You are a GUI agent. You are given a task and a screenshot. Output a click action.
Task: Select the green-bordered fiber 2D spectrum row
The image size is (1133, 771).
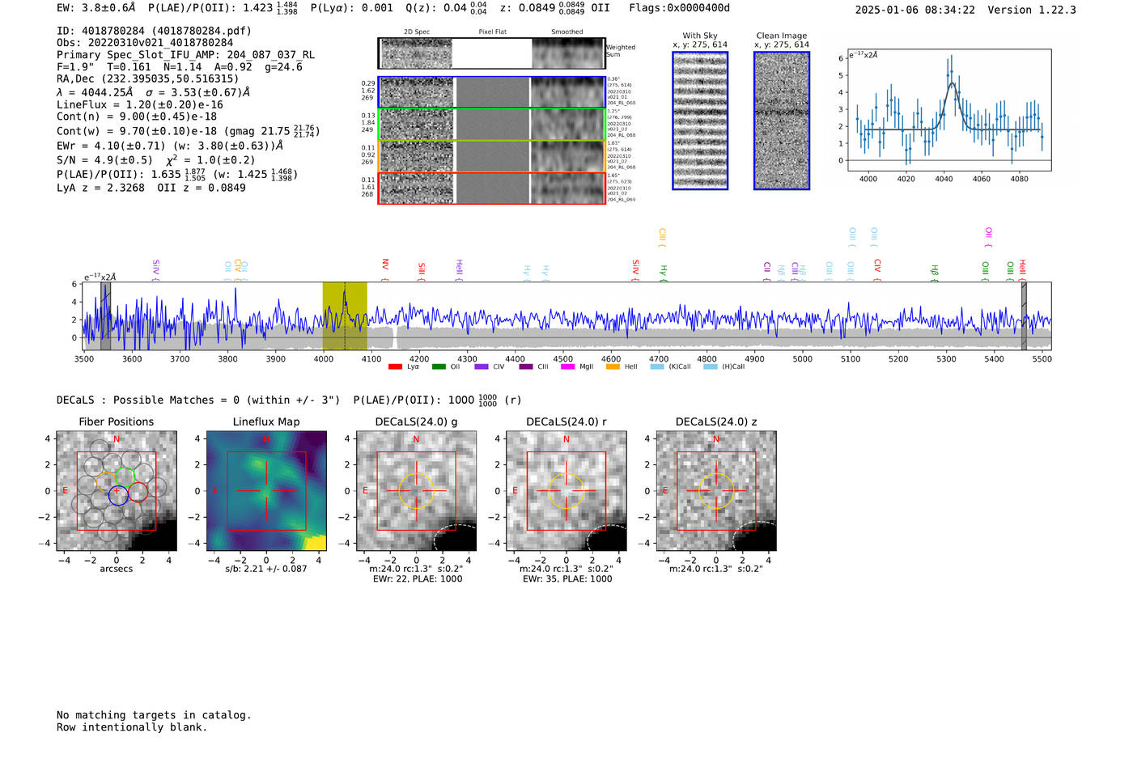click(x=491, y=125)
